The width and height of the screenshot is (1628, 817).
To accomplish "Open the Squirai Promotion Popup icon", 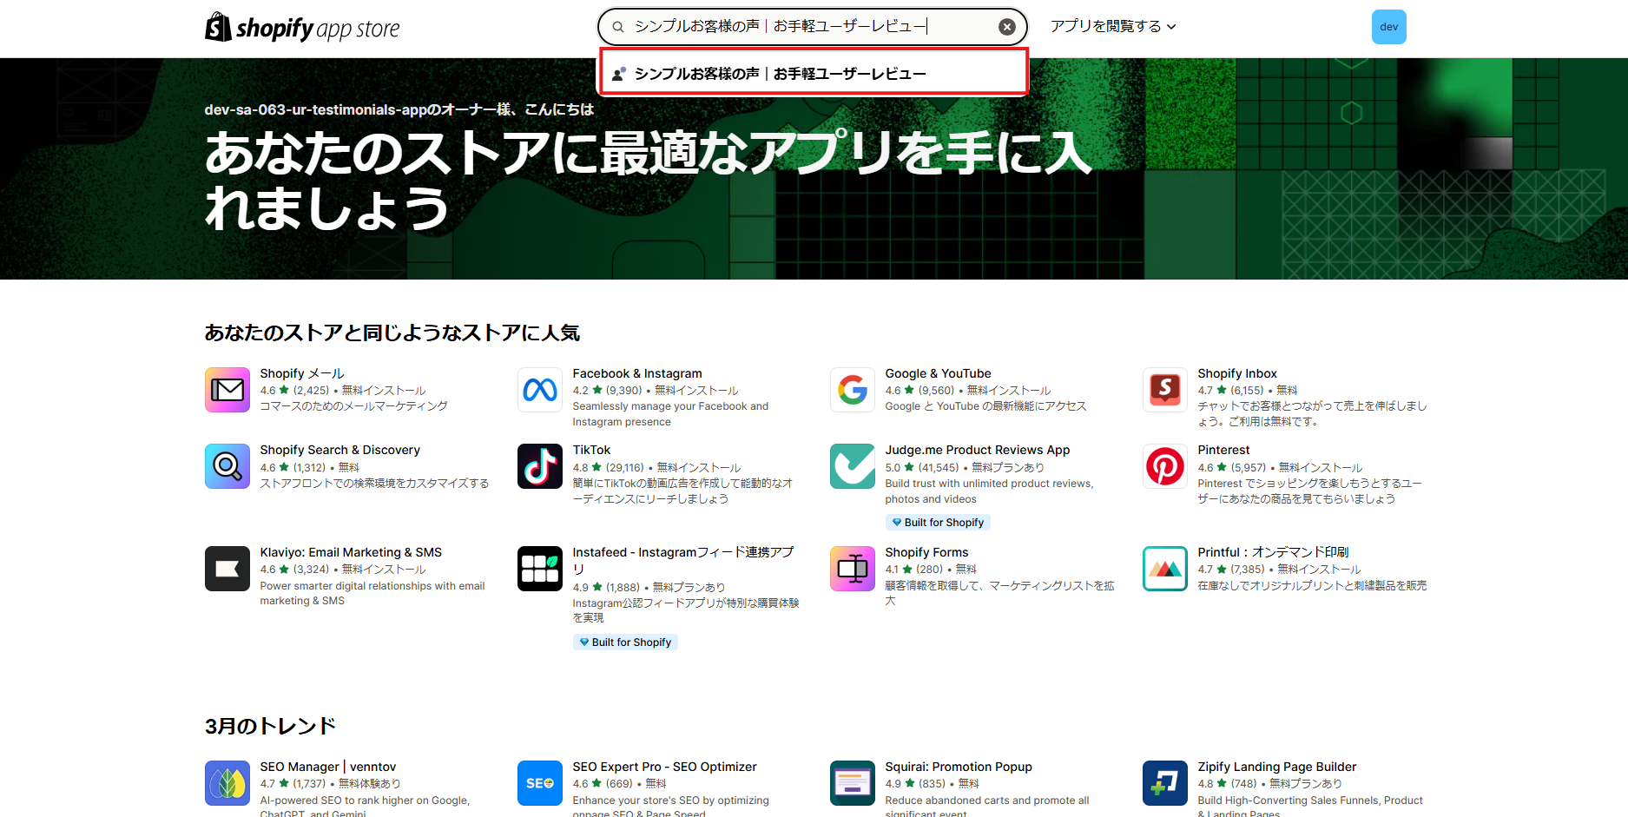I will click(853, 783).
